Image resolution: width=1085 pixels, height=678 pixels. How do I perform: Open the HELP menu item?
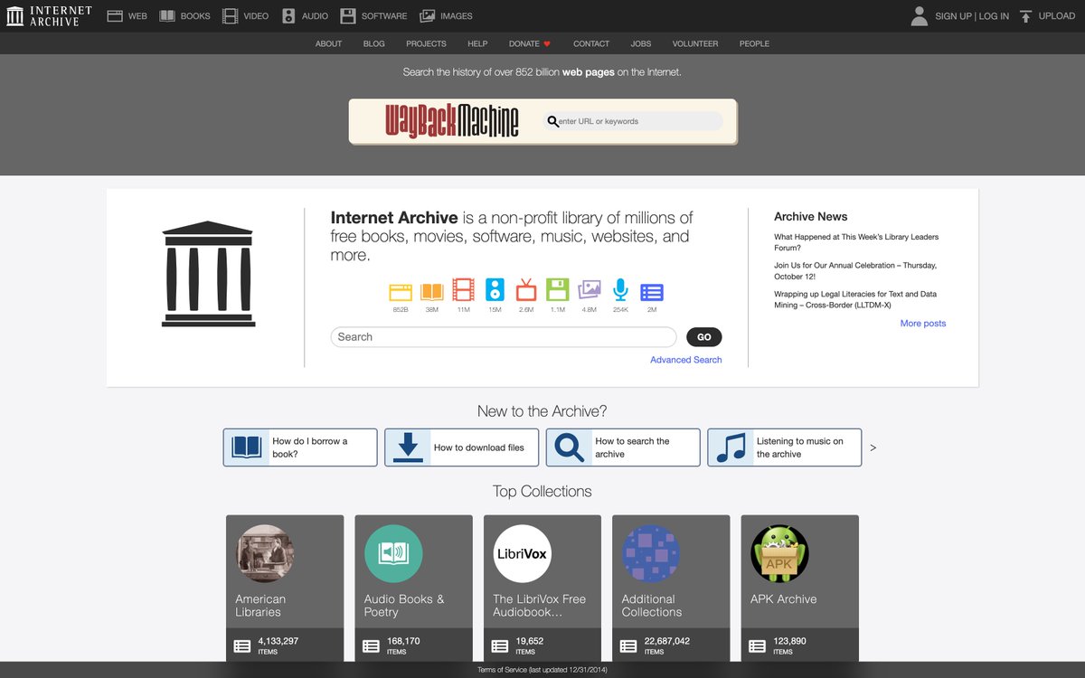pos(477,43)
